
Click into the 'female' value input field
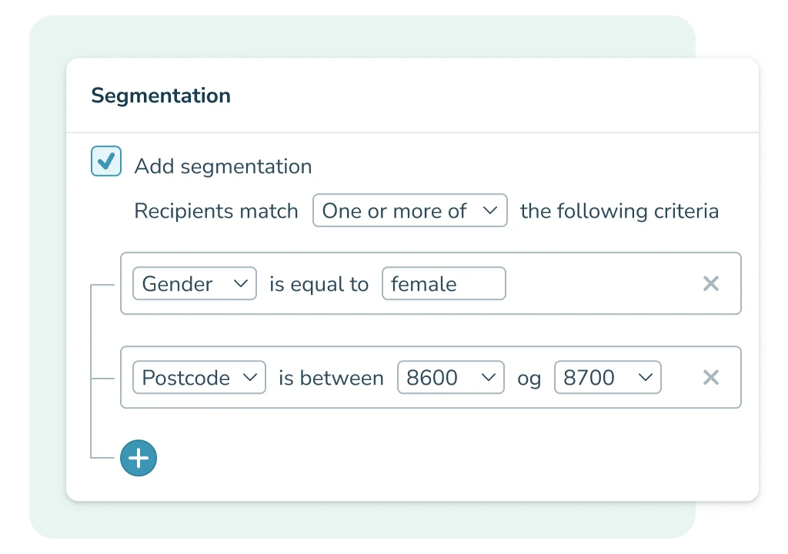pyautogui.click(x=443, y=284)
